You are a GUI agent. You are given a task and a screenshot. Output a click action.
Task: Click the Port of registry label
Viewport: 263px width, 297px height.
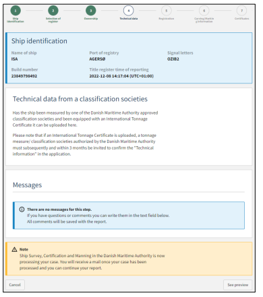(104, 53)
